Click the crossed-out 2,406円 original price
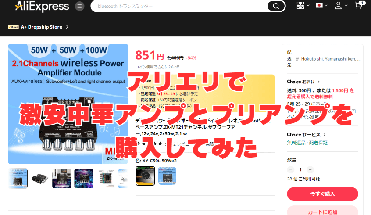 (175, 58)
